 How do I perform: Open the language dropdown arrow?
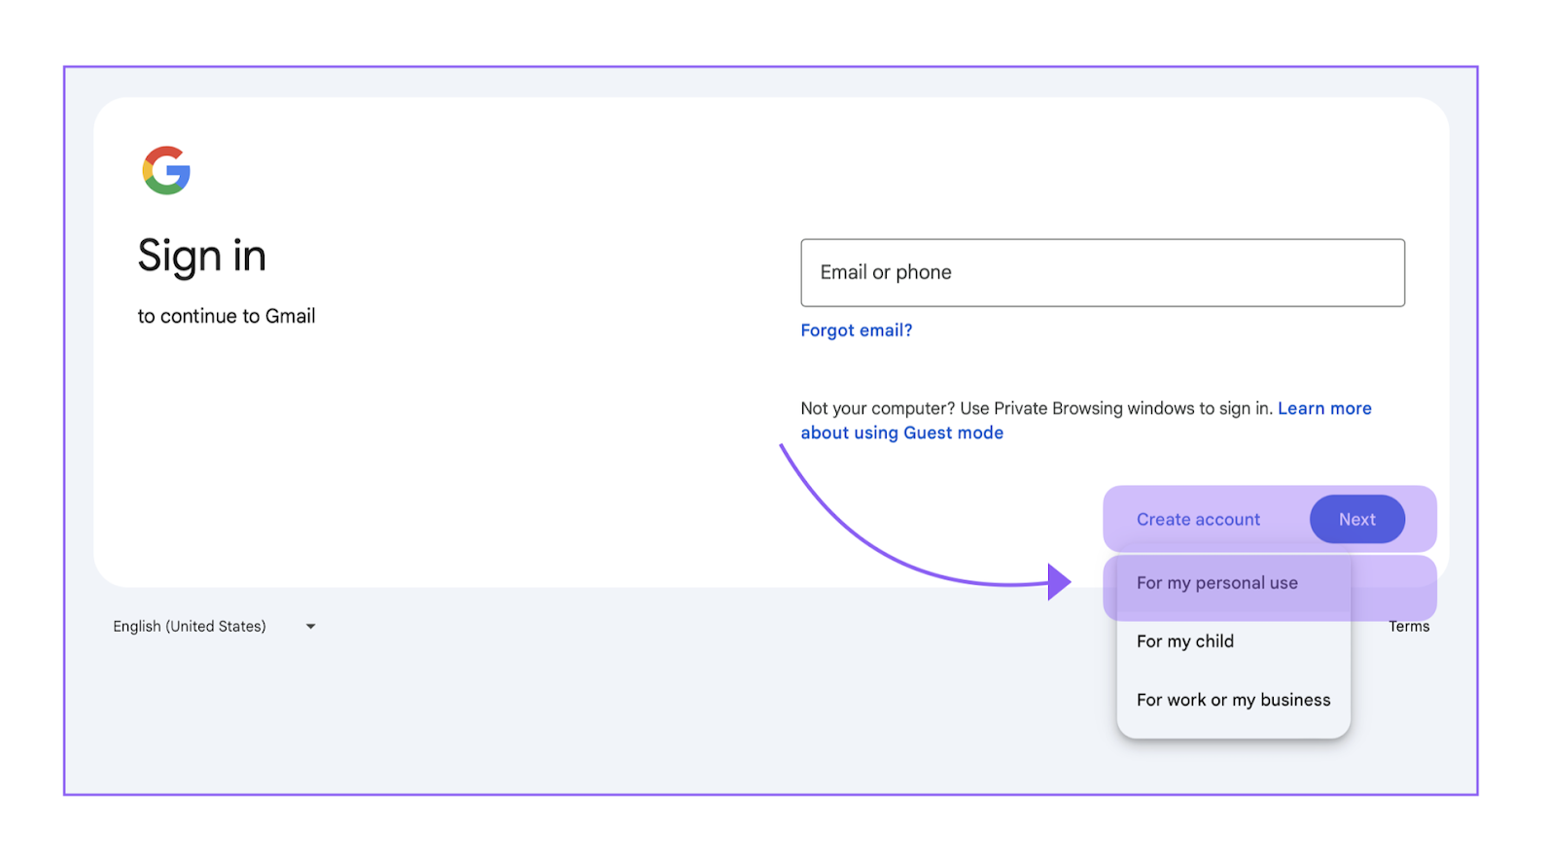coord(310,626)
